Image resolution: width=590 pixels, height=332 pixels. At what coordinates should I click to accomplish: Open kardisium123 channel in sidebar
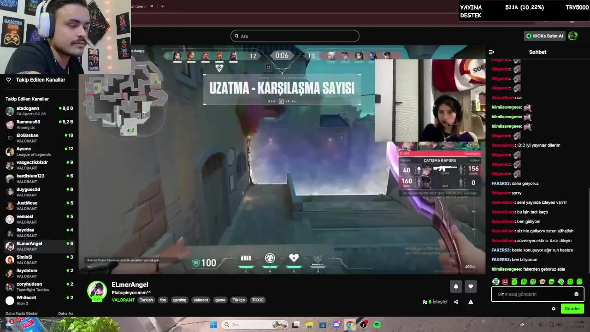(x=39, y=178)
